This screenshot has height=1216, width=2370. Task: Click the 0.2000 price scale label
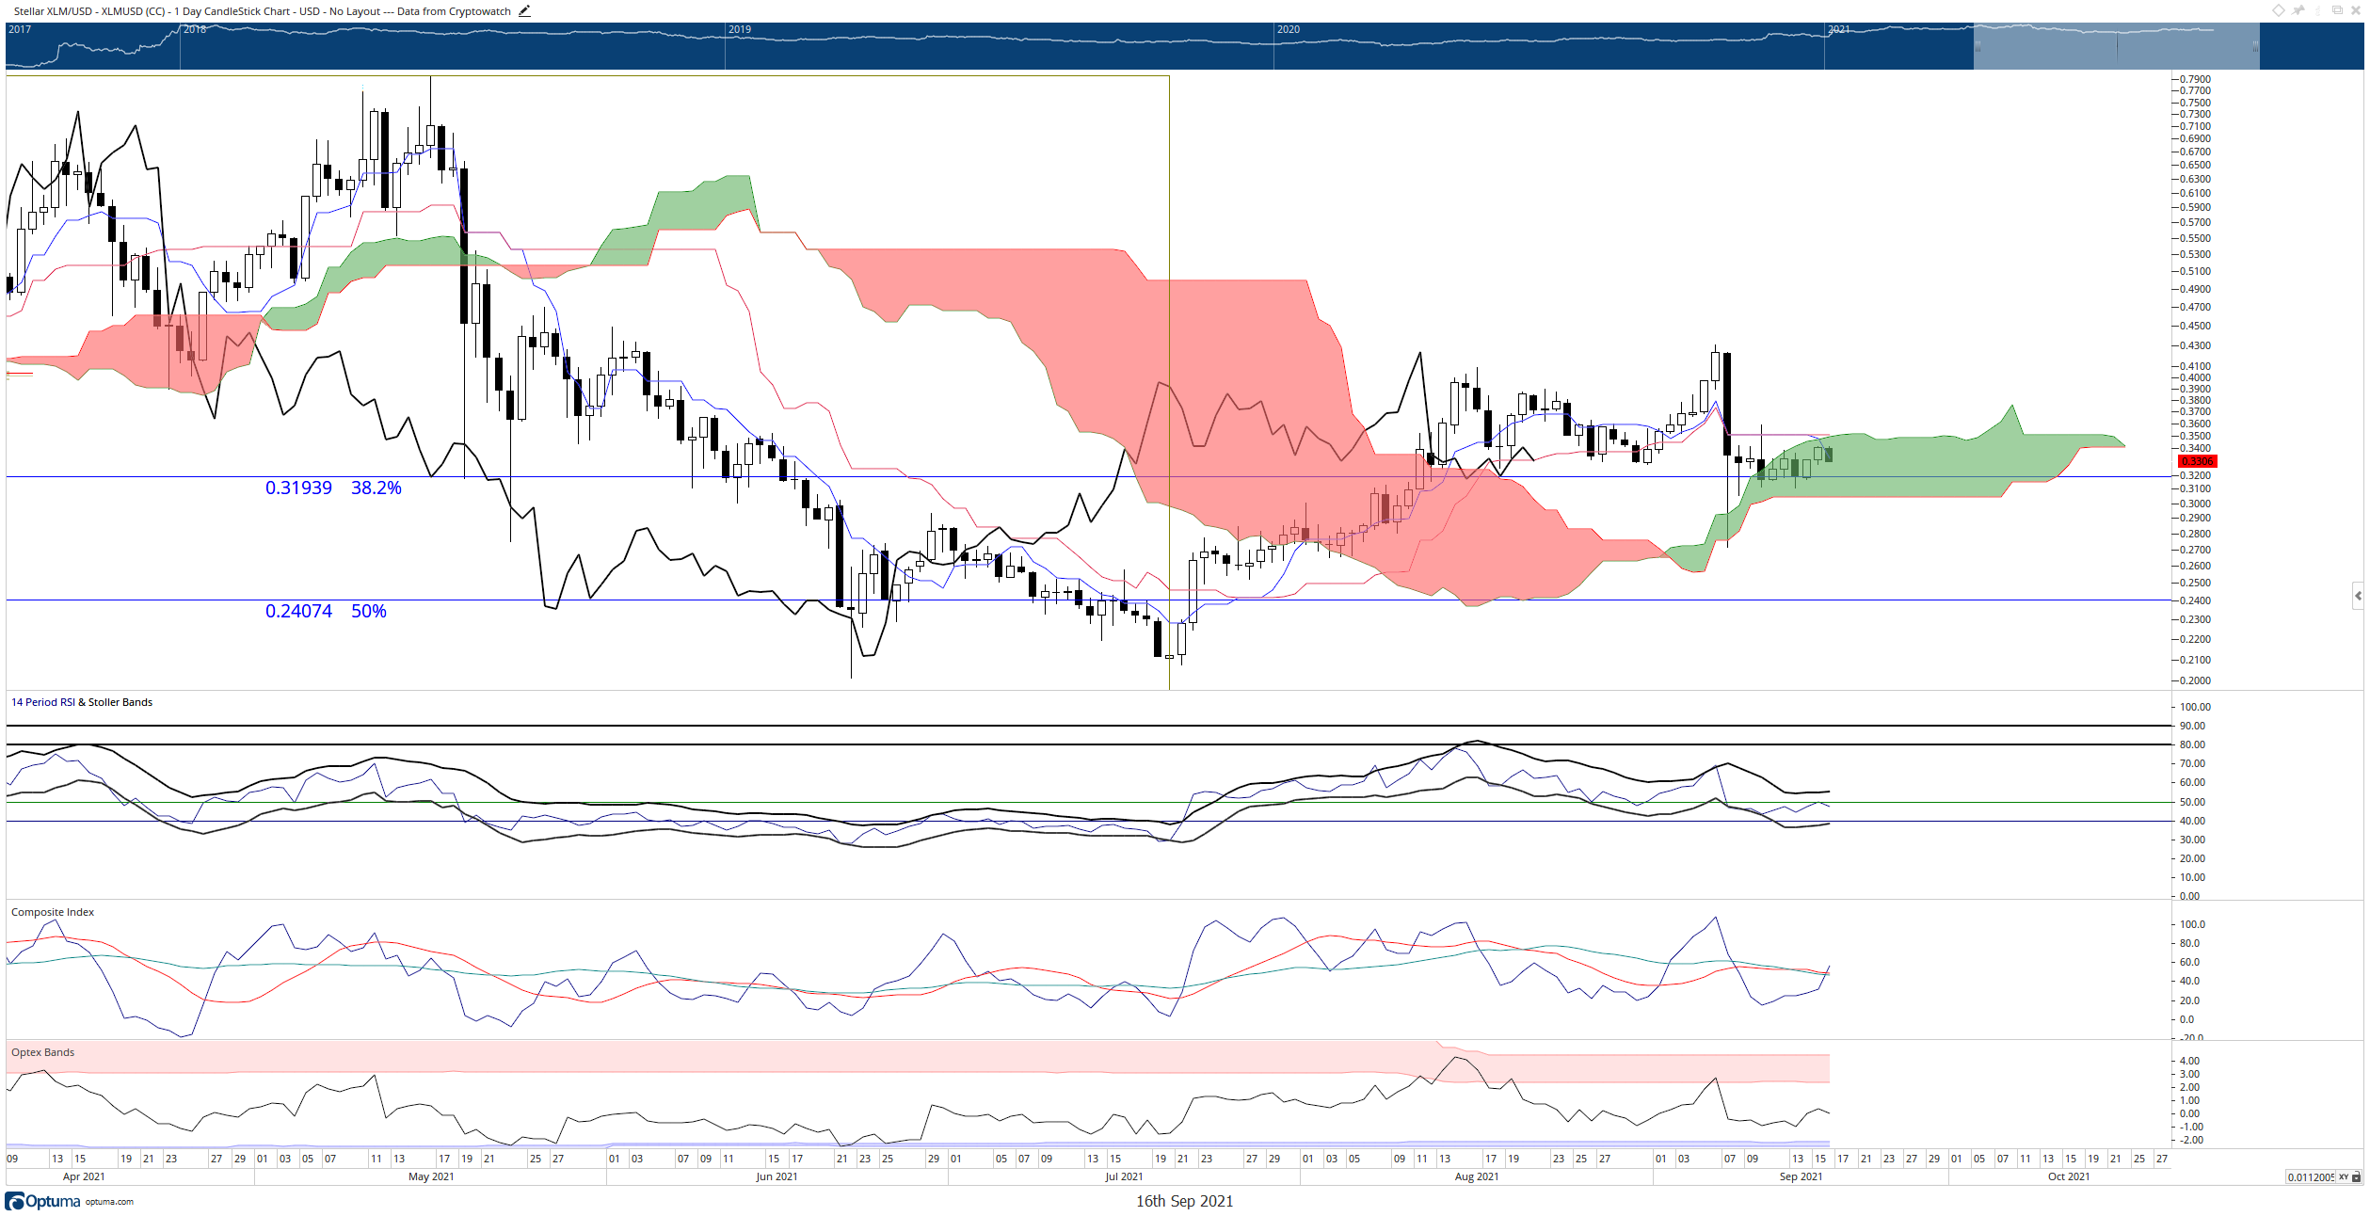[2195, 680]
